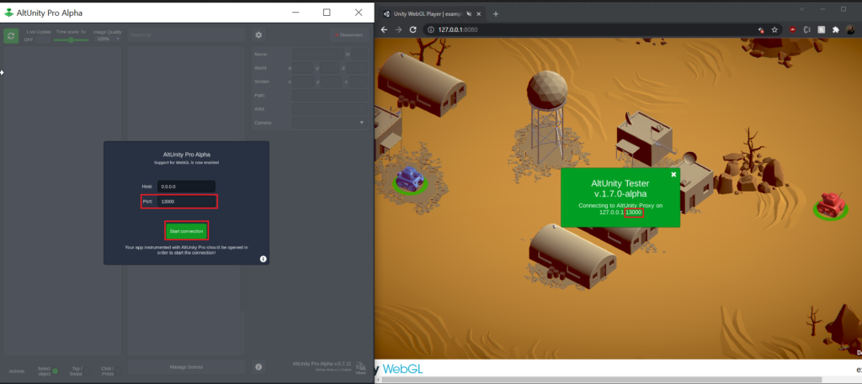Click the green refresh icon in AltUnity Pro
The width and height of the screenshot is (862, 384).
pos(11,35)
